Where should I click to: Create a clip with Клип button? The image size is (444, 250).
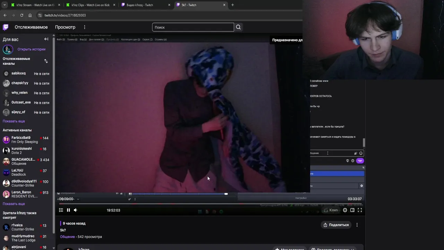[331, 210]
